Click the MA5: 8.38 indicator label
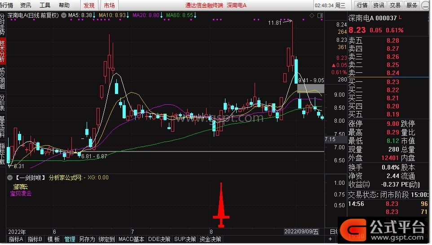432x245 pixels. tap(82, 15)
